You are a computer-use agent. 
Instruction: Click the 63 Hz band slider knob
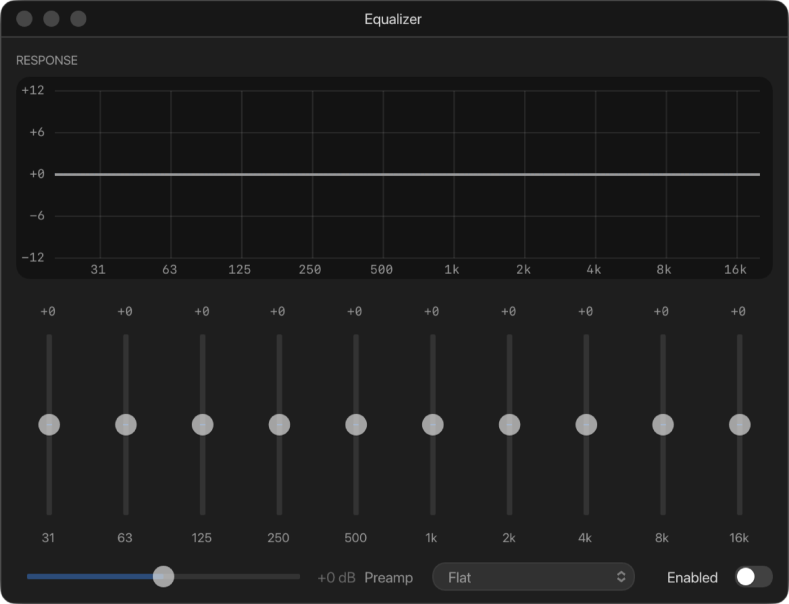[126, 424]
